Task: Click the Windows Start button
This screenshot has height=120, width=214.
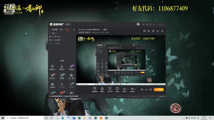Action: [x=3, y=118]
